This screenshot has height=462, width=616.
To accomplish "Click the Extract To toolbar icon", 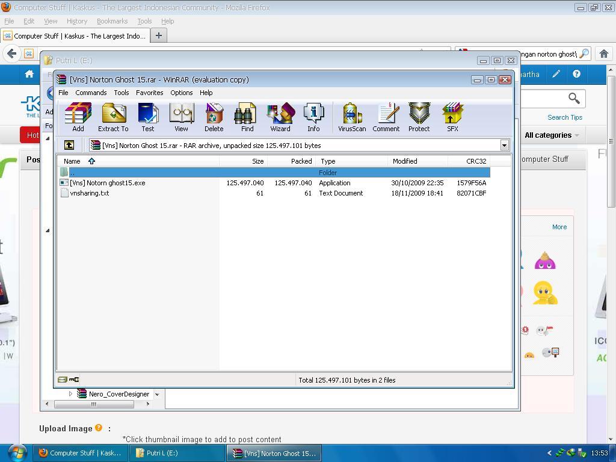I will click(x=113, y=117).
